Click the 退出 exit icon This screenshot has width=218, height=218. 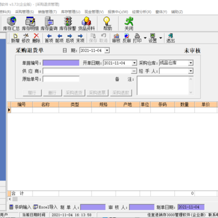click(170, 38)
